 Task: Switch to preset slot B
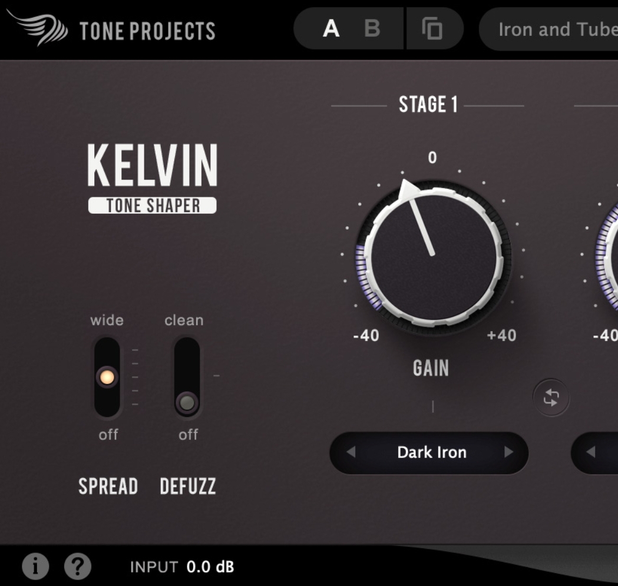pos(372,29)
